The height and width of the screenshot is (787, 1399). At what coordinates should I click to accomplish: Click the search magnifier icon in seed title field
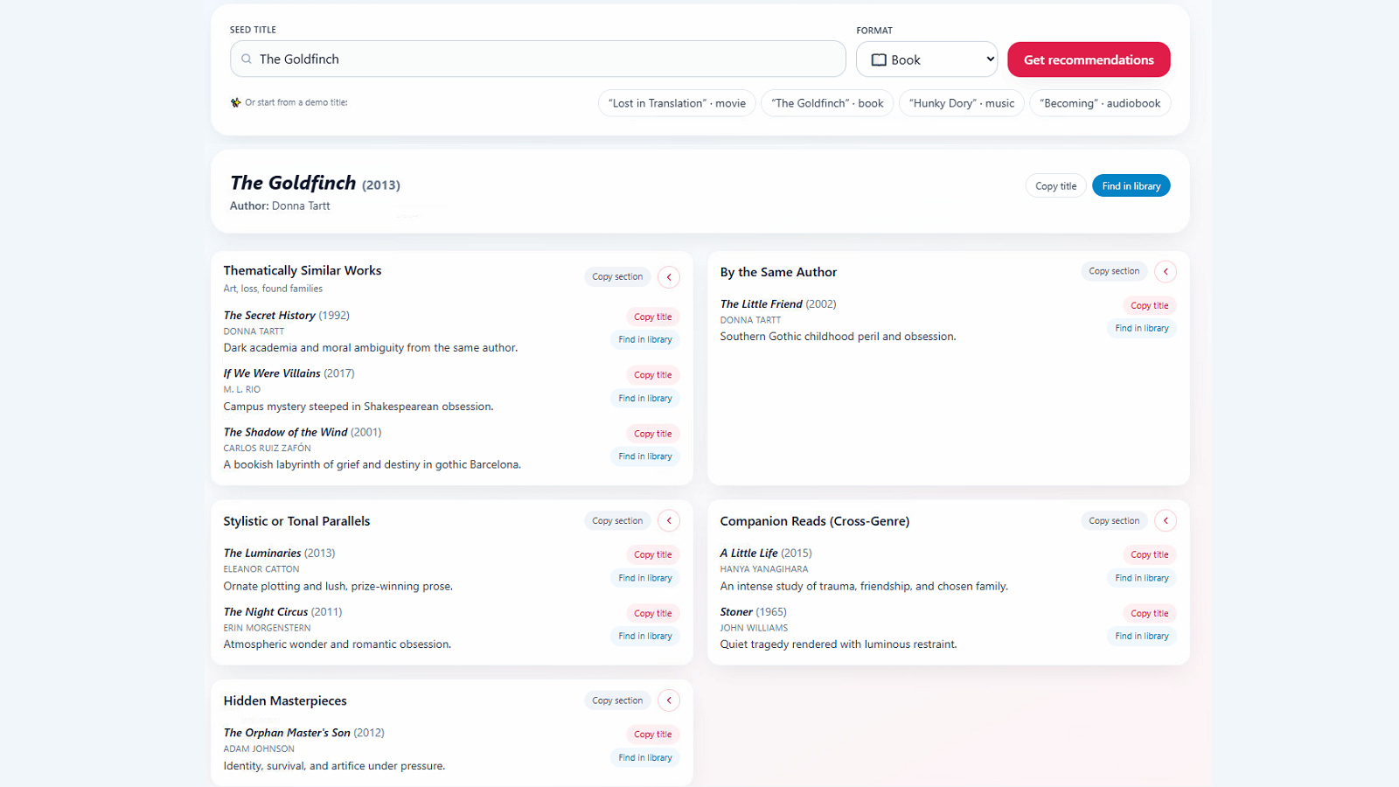tap(246, 59)
